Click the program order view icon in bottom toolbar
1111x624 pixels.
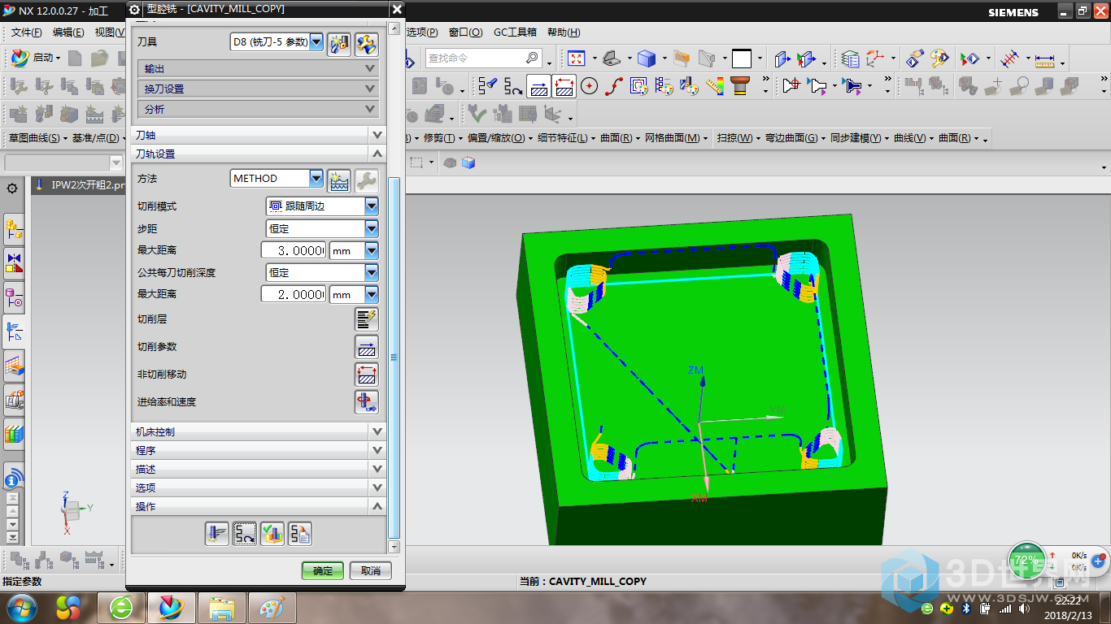tap(20, 561)
